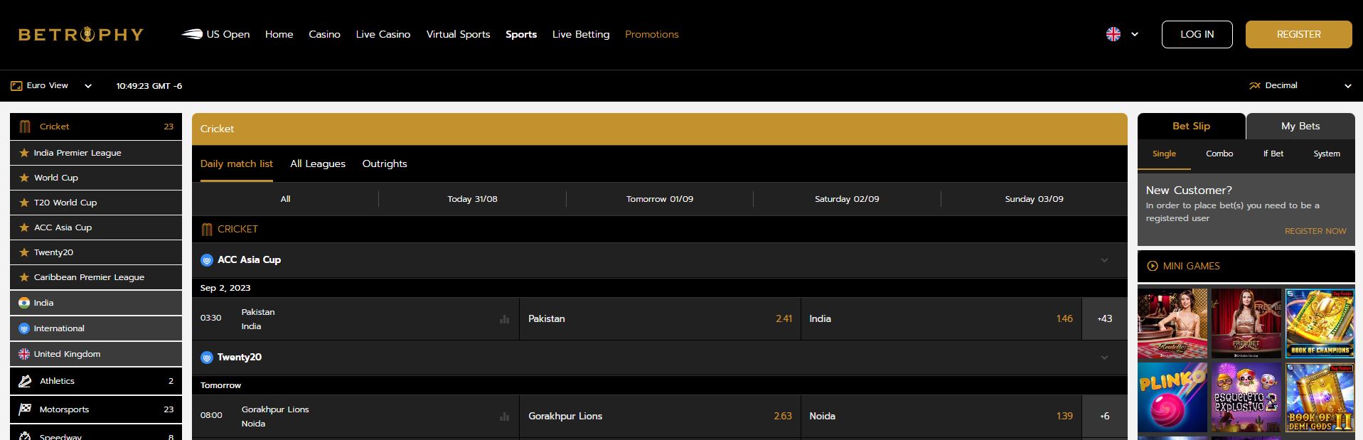Click the Betrophy logo
The height and width of the screenshot is (440, 1363).
[x=81, y=34]
